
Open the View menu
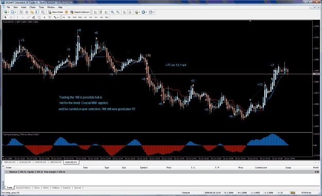pyautogui.click(x=15, y=7)
